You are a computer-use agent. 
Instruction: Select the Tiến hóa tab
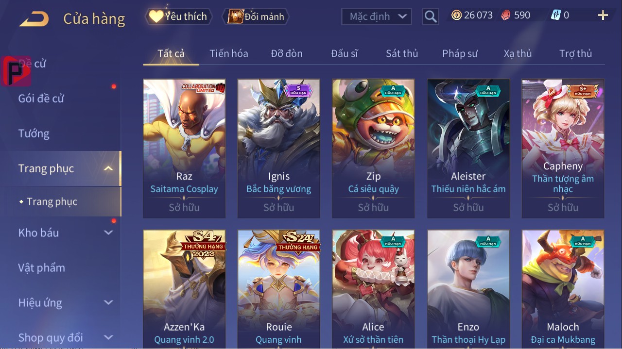229,53
